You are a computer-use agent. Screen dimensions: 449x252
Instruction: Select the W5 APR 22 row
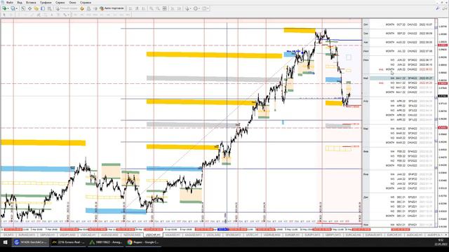tap(402, 101)
